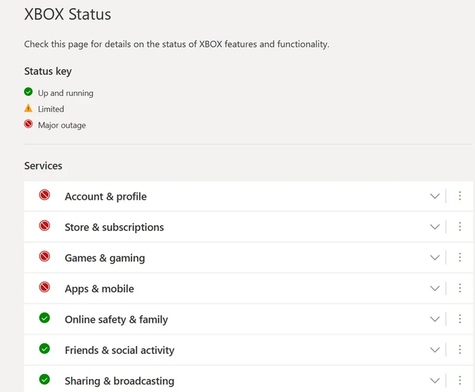Select the Games & gaming service label
The image size is (475, 392).
point(104,258)
